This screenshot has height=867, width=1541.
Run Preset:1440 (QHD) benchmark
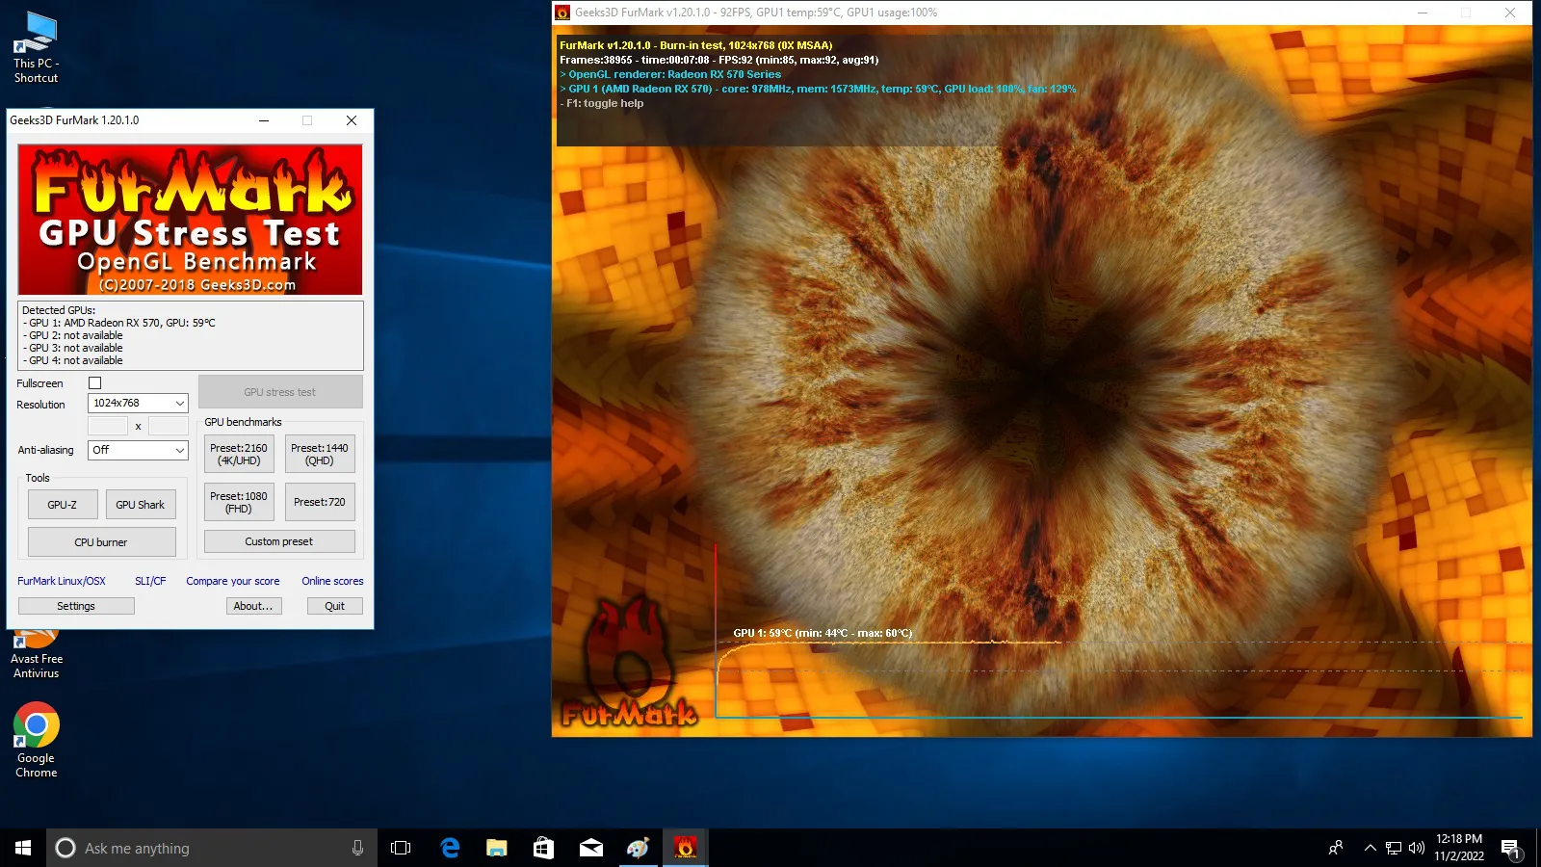coord(320,454)
